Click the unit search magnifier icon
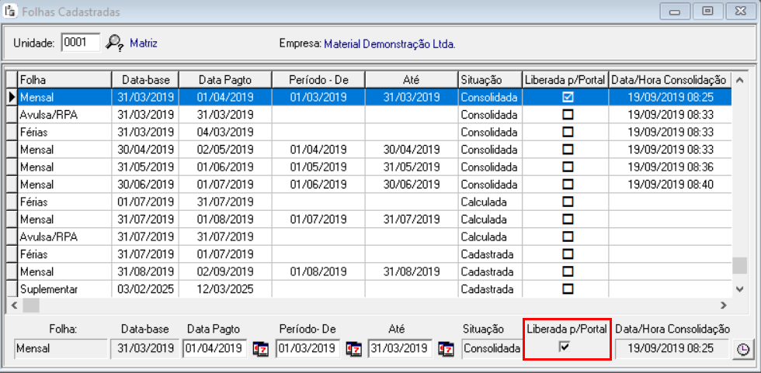Viewport: 761px width, 373px height. 115,43
